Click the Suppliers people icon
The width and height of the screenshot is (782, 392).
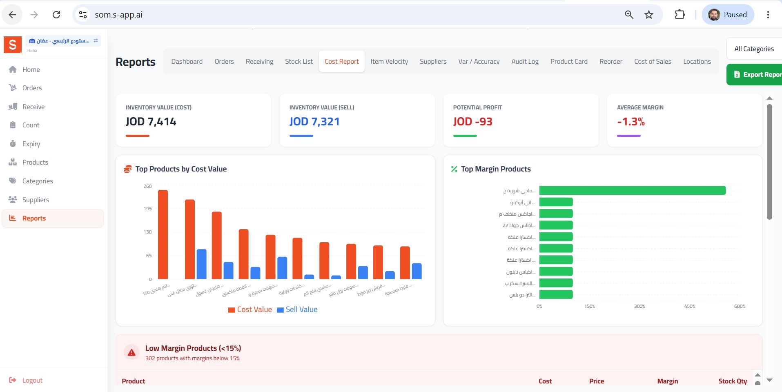pos(13,200)
